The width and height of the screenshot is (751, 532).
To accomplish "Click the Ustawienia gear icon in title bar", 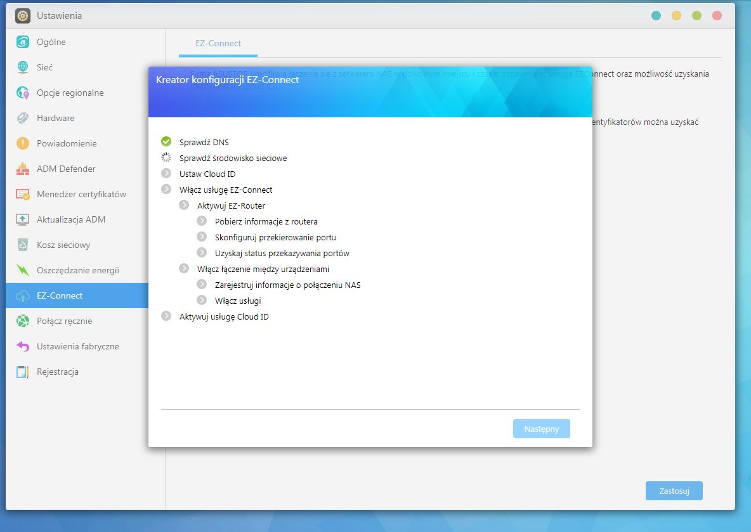I will tap(22, 16).
